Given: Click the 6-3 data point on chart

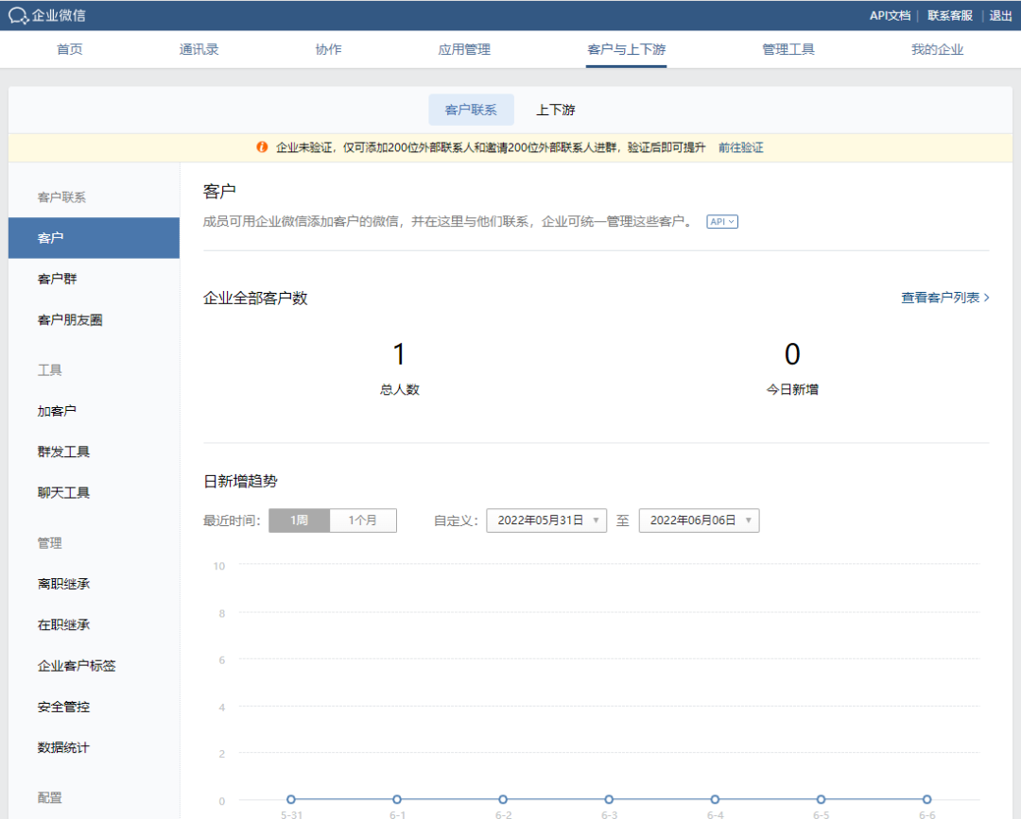Looking at the screenshot, I should click(609, 799).
